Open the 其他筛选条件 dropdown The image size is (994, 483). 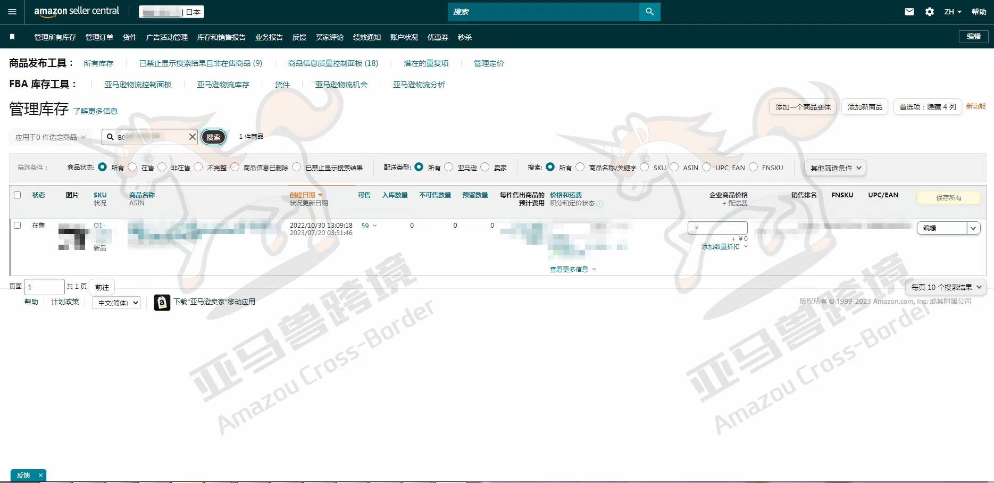tap(835, 168)
